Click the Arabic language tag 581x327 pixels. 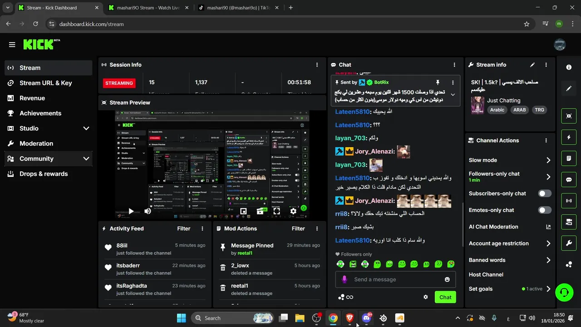[x=497, y=110]
